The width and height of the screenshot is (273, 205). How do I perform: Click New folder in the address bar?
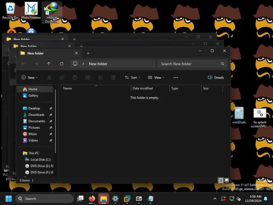[98, 64]
